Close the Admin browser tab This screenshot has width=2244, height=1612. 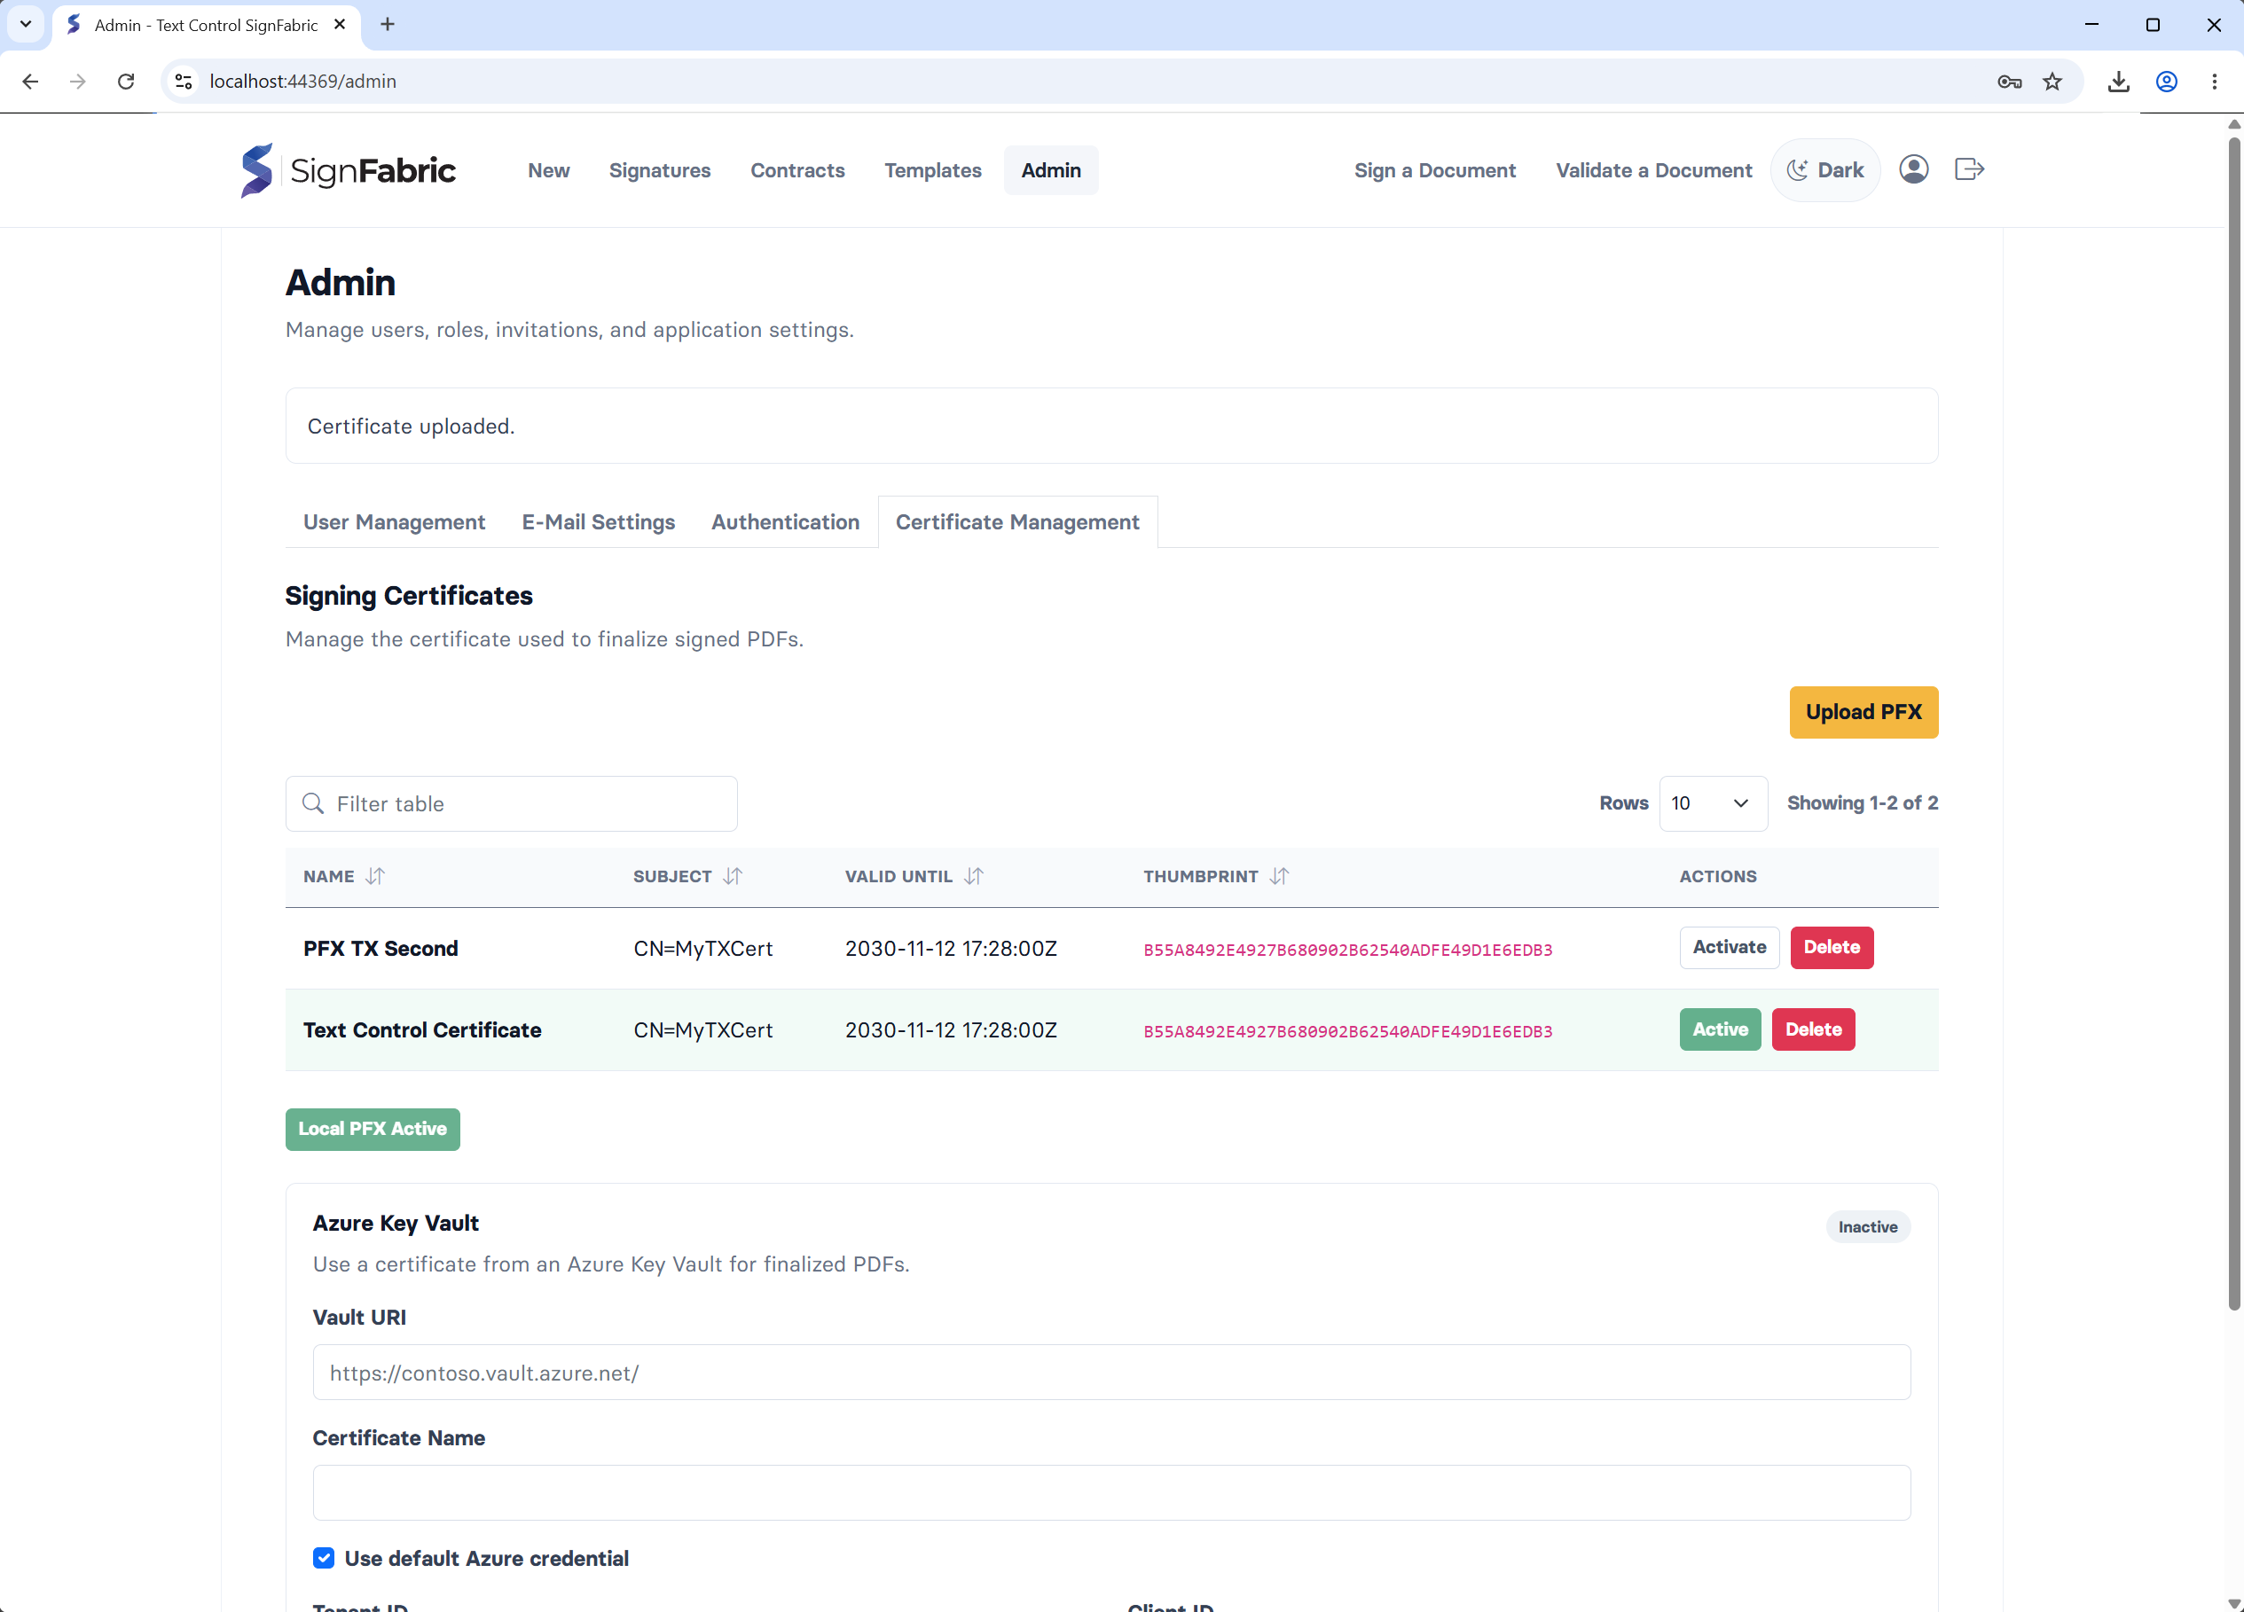tap(340, 25)
